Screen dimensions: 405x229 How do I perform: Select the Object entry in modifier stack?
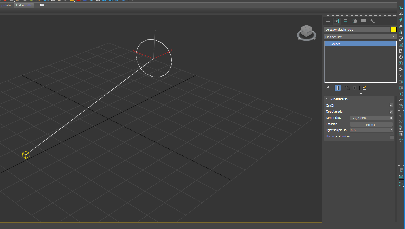[360, 44]
